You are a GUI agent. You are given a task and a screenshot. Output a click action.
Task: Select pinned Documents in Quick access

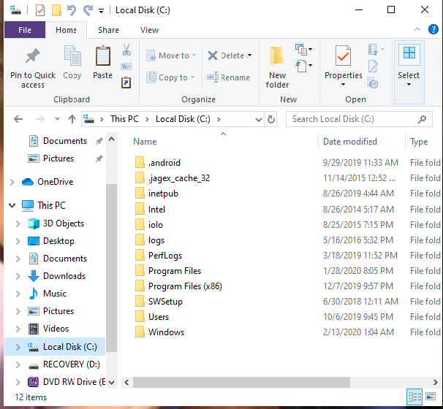[x=65, y=141]
